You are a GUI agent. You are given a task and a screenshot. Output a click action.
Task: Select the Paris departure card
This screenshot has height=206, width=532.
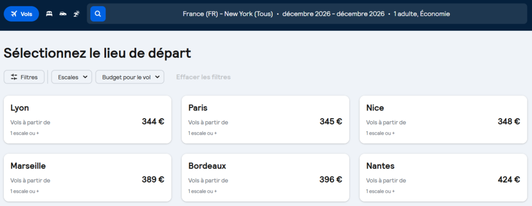(265, 119)
